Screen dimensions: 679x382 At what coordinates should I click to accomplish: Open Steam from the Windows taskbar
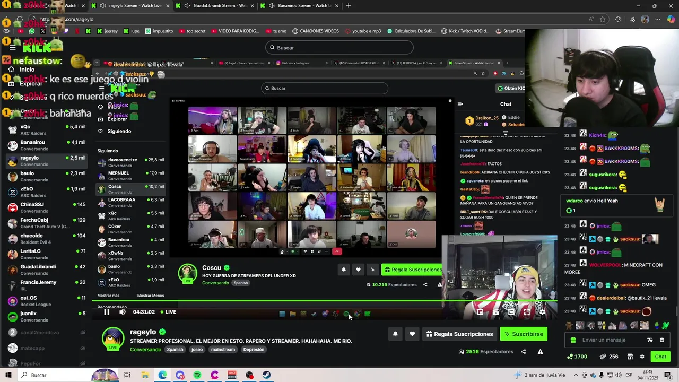pos(267,375)
